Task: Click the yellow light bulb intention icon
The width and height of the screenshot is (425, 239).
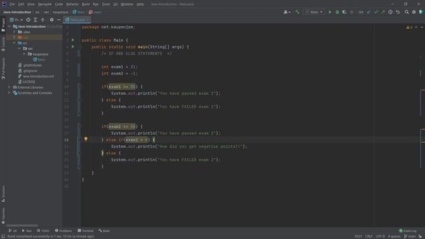Action: tap(86, 139)
